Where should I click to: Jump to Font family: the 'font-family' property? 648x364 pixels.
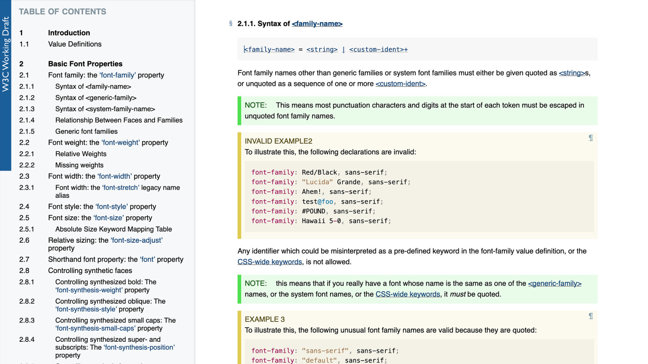106,75
